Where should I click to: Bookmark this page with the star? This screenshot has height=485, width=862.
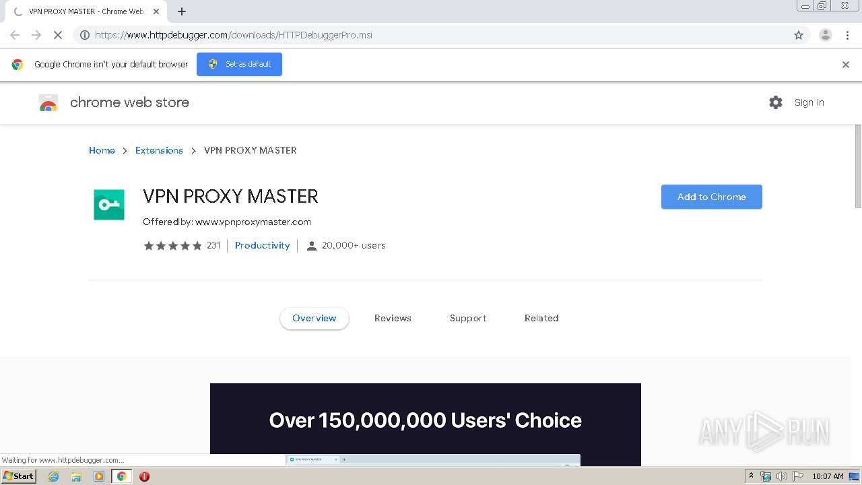click(799, 35)
